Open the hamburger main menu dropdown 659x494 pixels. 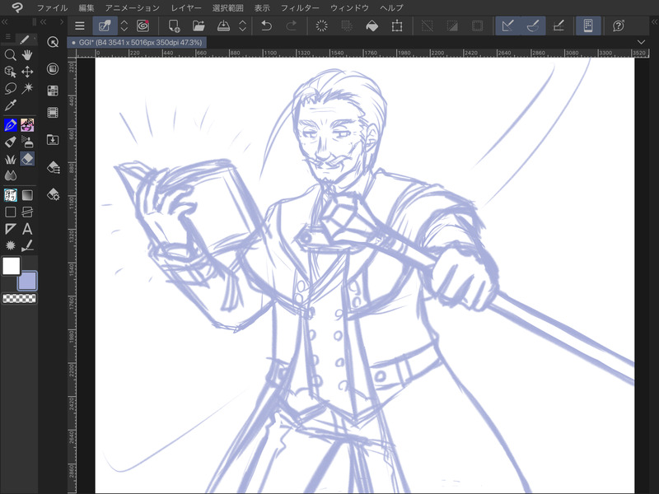tap(79, 26)
